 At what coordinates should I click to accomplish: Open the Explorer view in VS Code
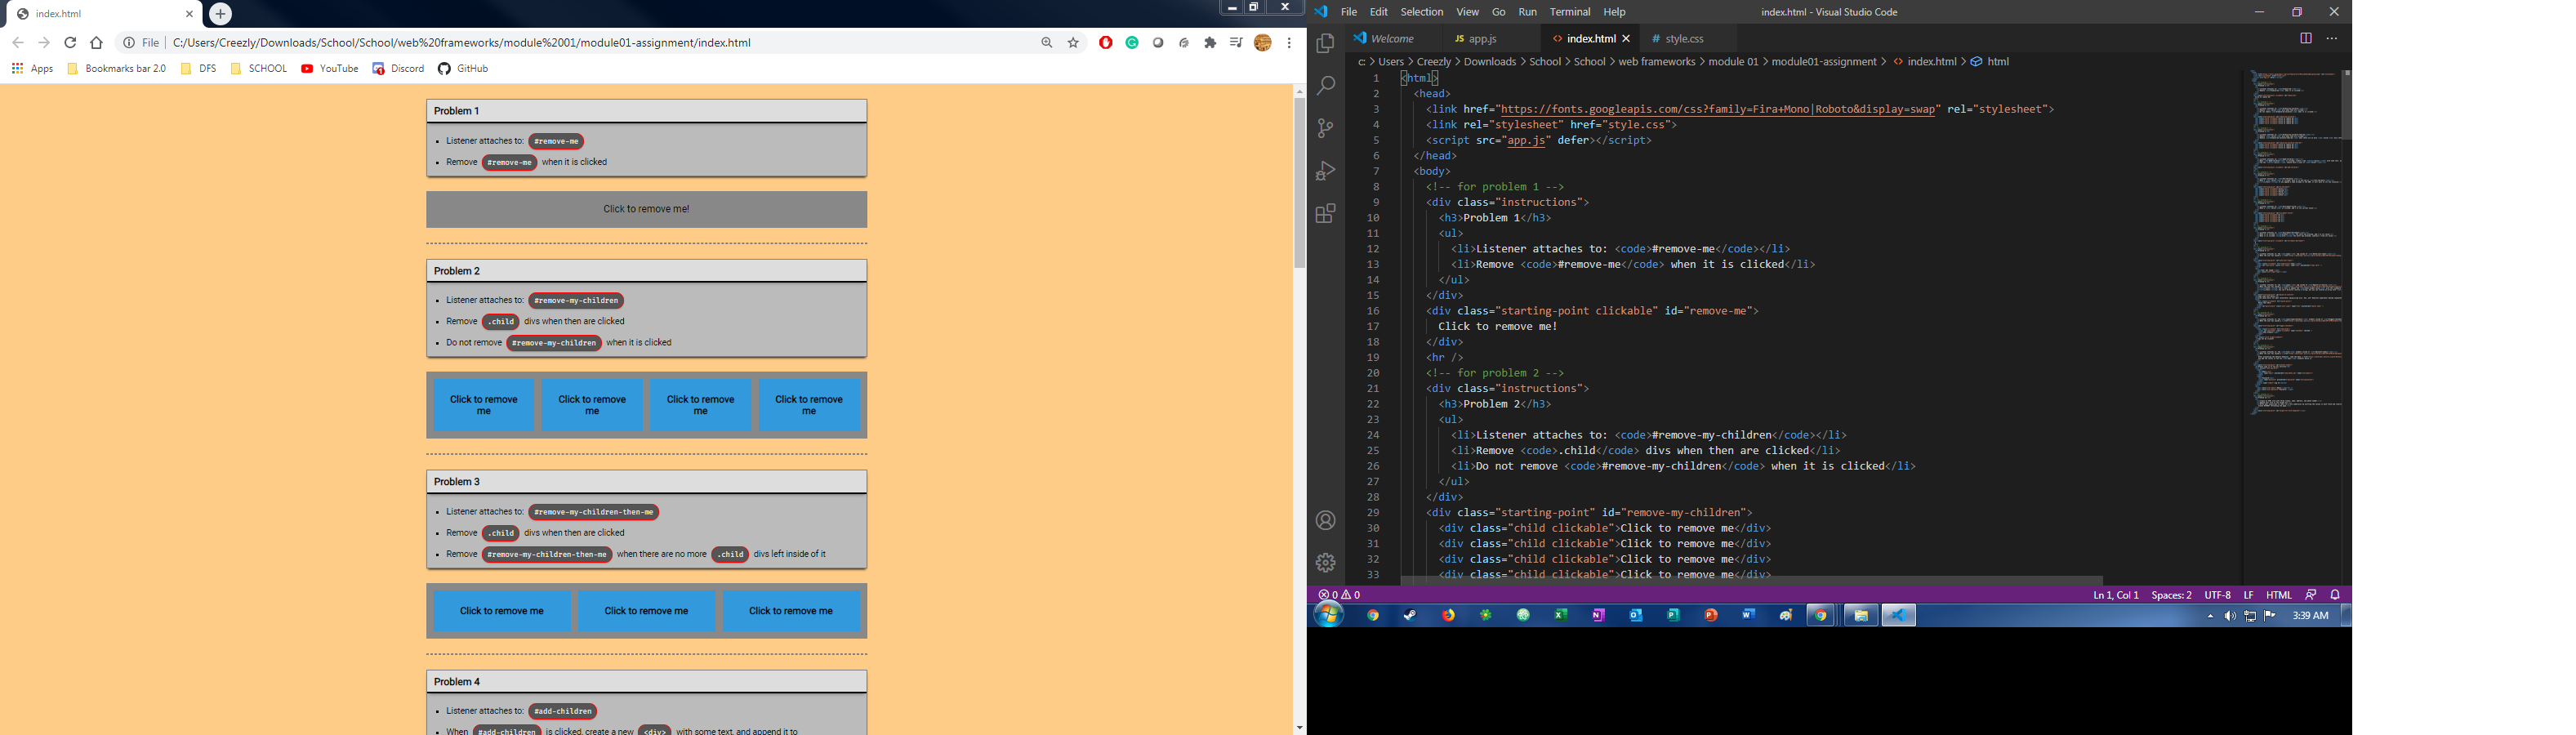(1326, 43)
